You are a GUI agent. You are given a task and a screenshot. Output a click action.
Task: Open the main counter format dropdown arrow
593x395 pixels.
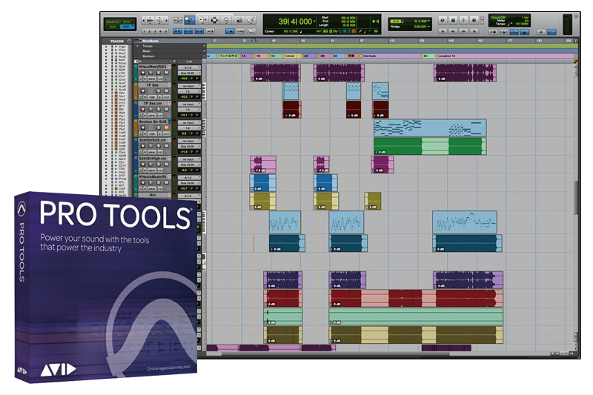[x=314, y=21]
